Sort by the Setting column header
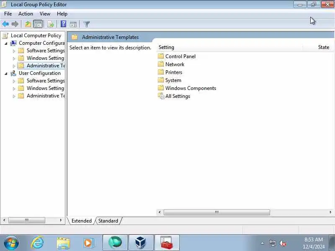The image size is (335, 251). 229,47
